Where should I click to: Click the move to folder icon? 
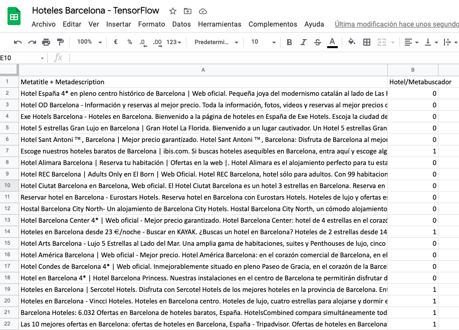tap(187, 11)
